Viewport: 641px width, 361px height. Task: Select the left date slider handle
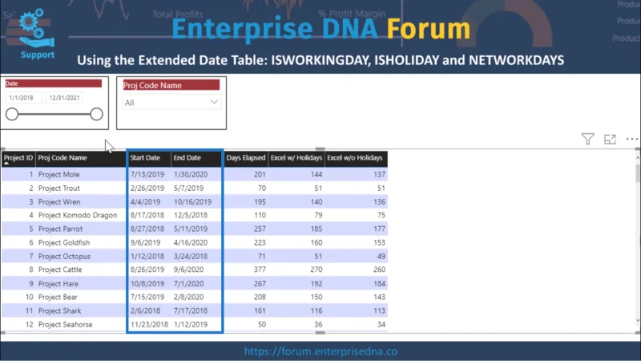click(12, 114)
